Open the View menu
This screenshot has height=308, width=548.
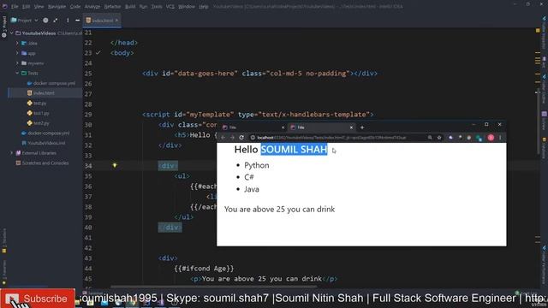[x=39, y=6]
